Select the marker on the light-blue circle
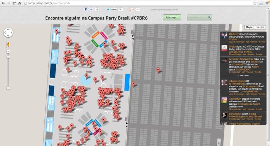Screen dimensions: 270x146 pos(86,76)
